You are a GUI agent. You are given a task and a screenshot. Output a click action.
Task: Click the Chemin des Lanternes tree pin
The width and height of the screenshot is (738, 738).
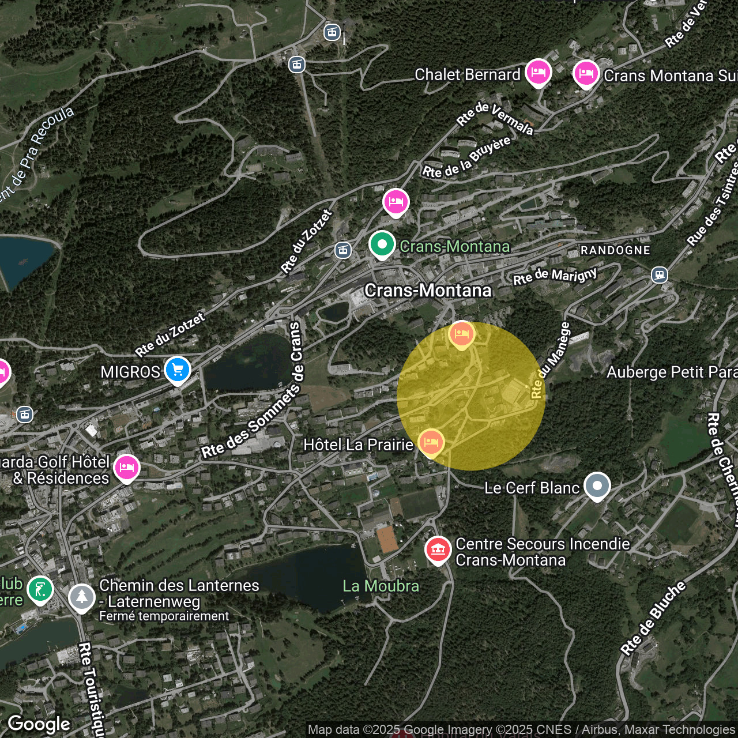point(82,597)
